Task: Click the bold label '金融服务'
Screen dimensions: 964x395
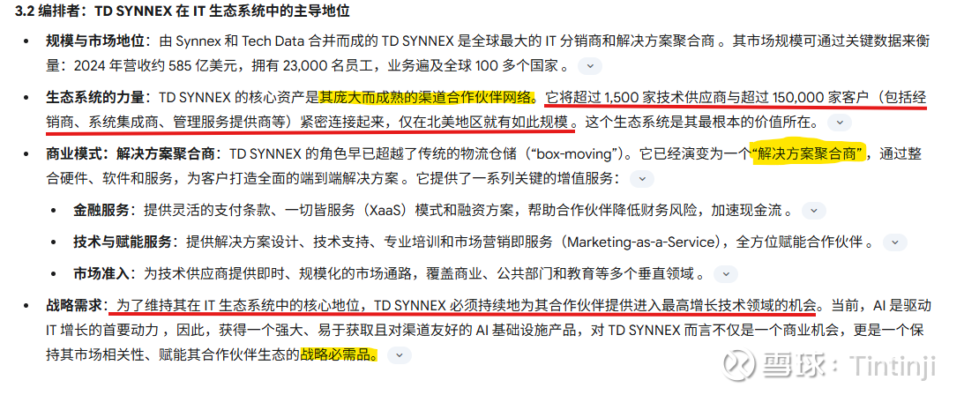Action: click(x=101, y=210)
